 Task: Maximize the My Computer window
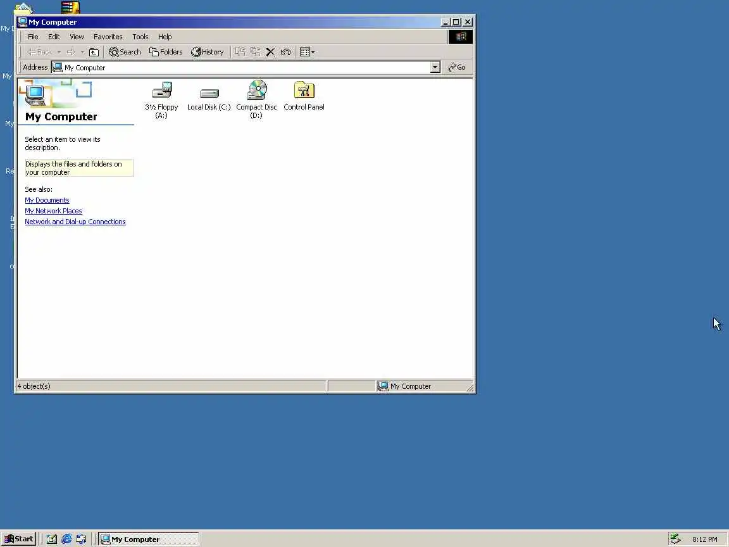coord(456,22)
